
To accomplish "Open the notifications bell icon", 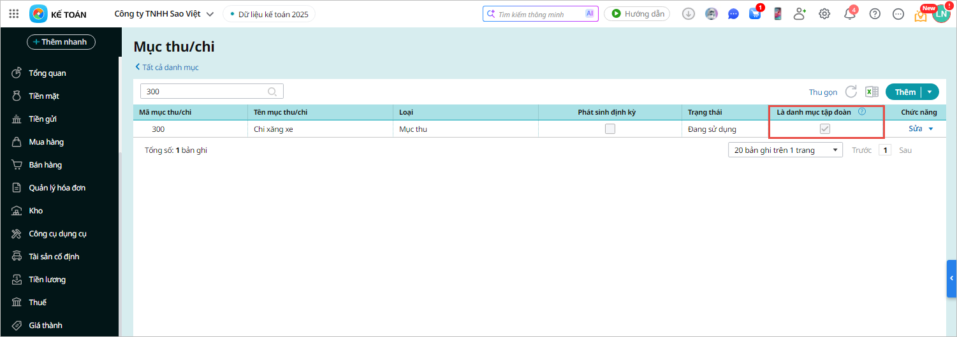I will tap(849, 14).
